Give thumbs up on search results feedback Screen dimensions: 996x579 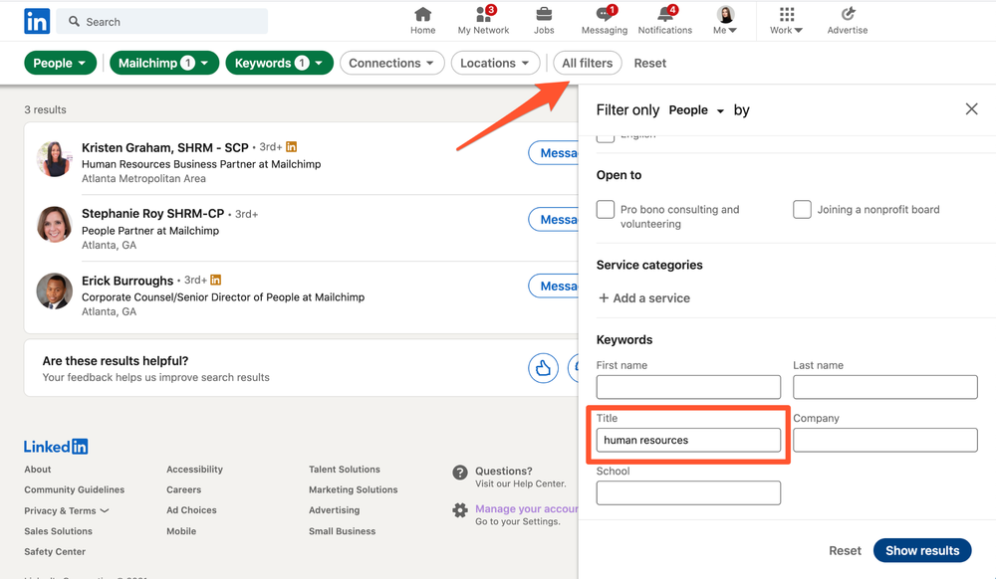coord(542,368)
